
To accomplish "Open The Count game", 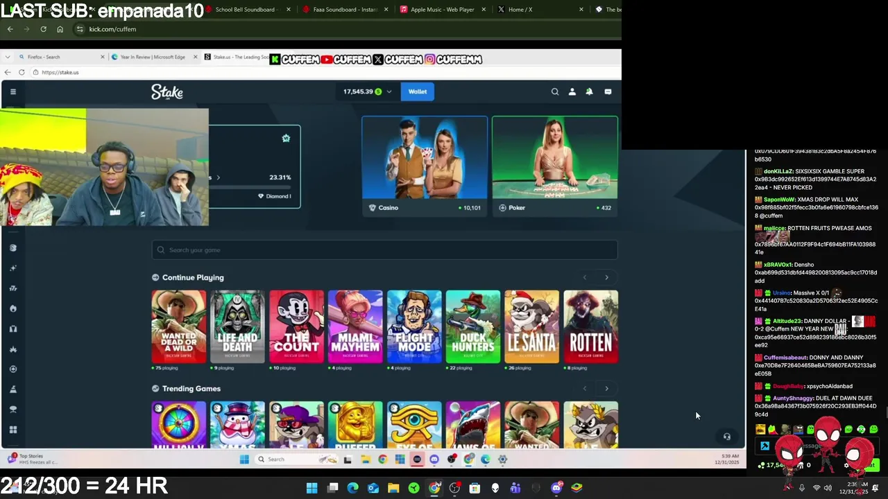I will pyautogui.click(x=296, y=326).
